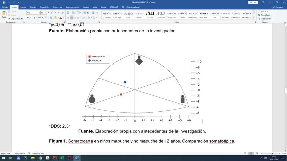287x161 pixels.
Task: Click Copiar formato painter
Action: coord(16,19)
